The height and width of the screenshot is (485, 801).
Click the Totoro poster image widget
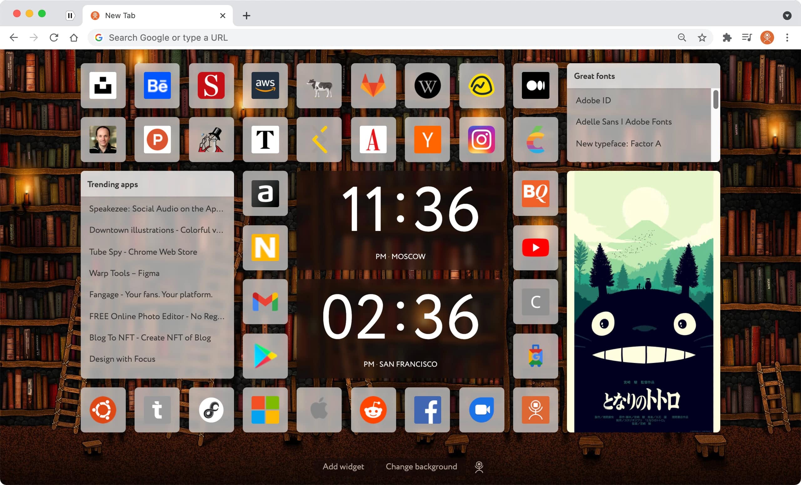643,302
